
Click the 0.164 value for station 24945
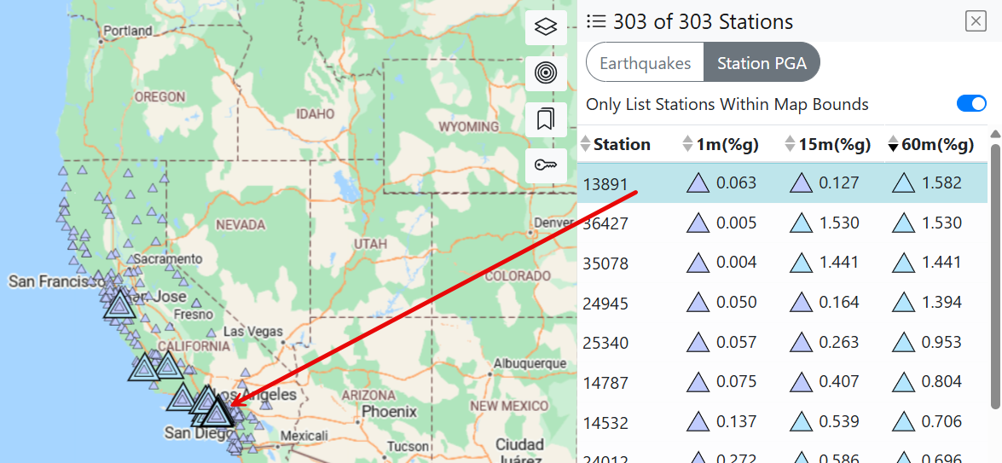coord(839,302)
